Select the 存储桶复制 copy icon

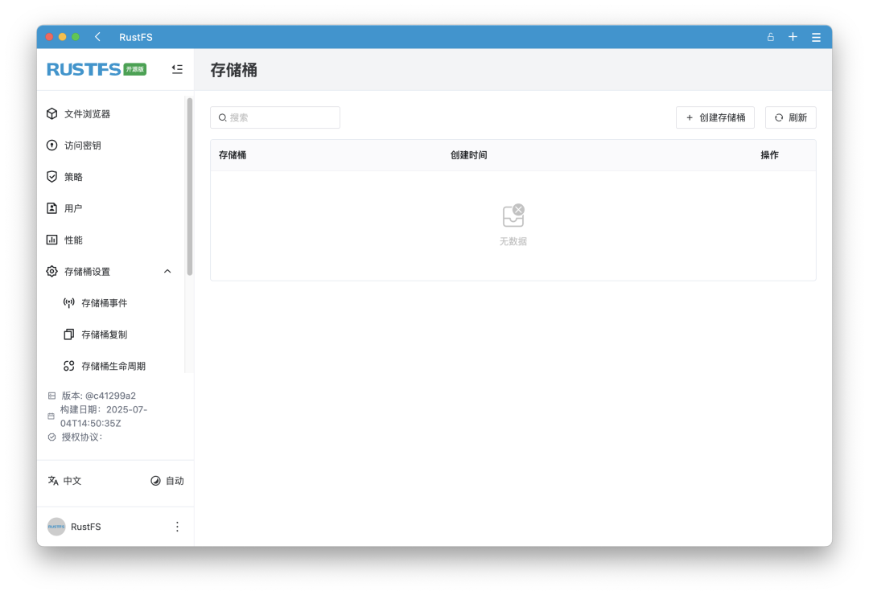point(69,334)
